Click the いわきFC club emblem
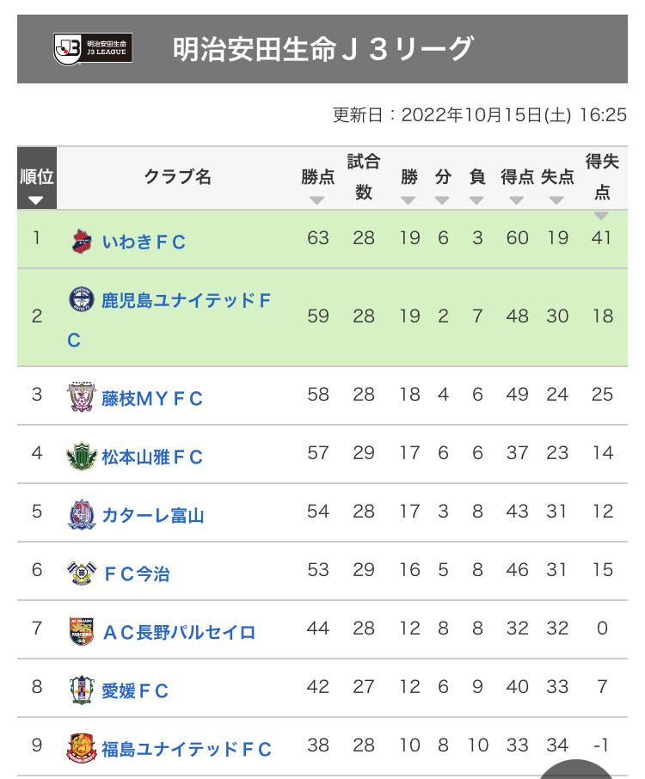 [x=82, y=242]
